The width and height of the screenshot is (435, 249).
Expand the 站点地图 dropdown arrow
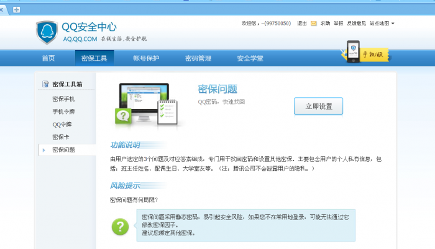coord(393,24)
